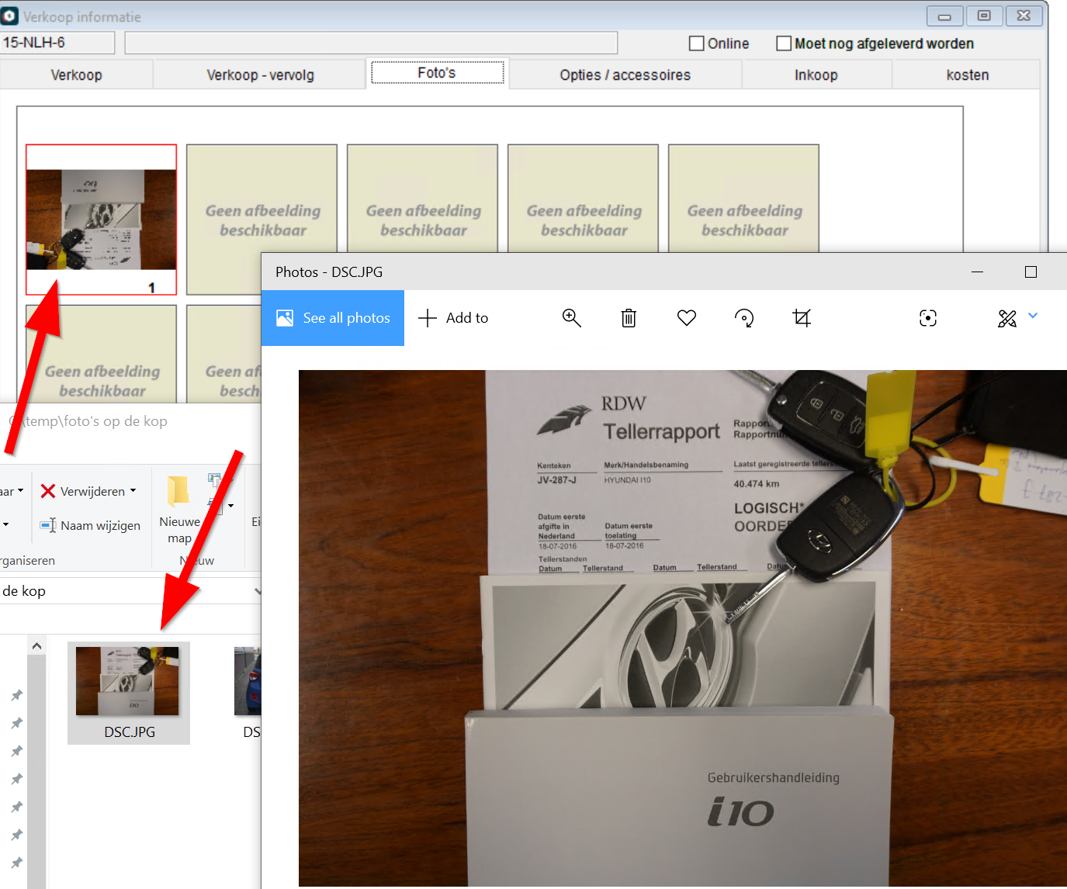The image size is (1067, 889).
Task: Switch to the Verkoop tab
Action: 76,75
